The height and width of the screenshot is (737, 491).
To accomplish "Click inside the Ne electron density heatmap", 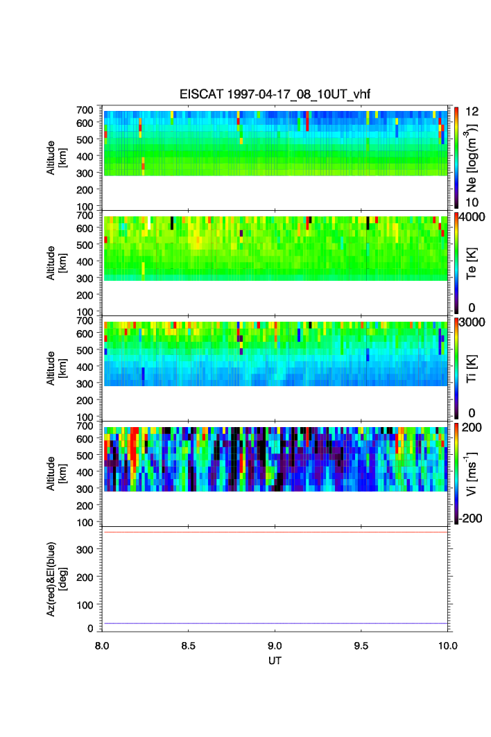I will [x=275, y=144].
